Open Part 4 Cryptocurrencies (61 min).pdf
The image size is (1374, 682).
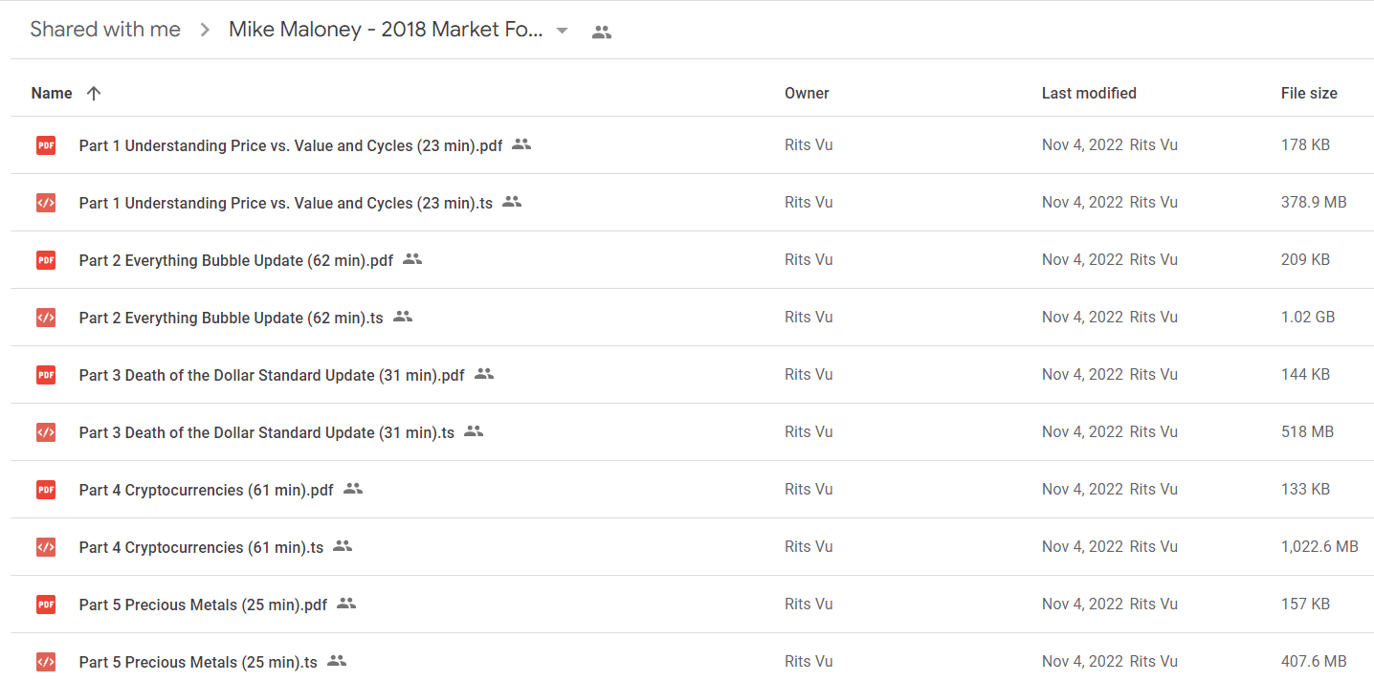[207, 490]
